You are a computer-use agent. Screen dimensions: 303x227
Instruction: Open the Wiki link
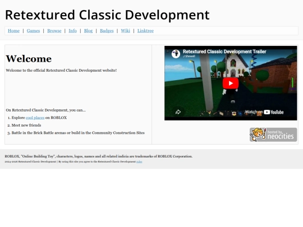[x=126, y=31]
